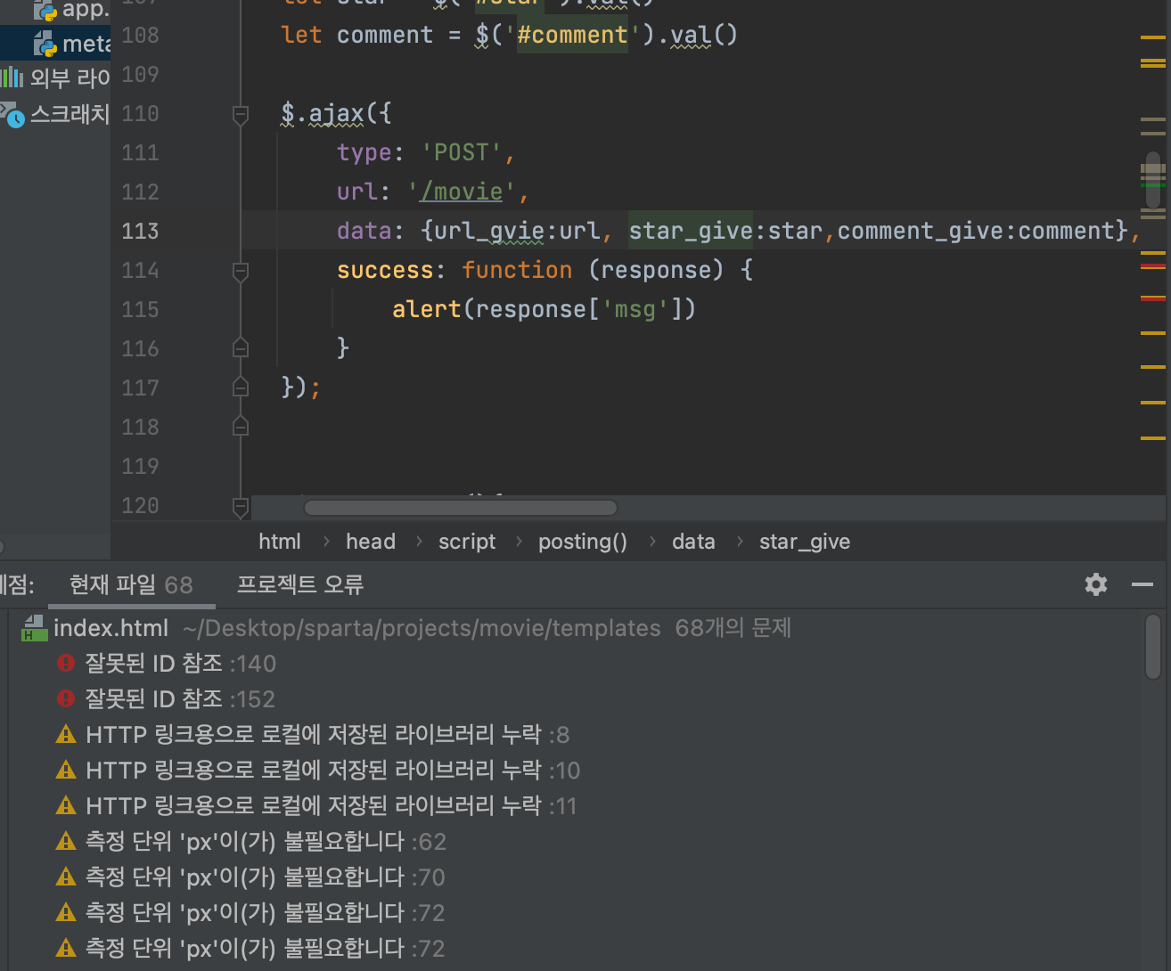
Task: Collapse the $.ajax block at line 110
Action: point(241,114)
